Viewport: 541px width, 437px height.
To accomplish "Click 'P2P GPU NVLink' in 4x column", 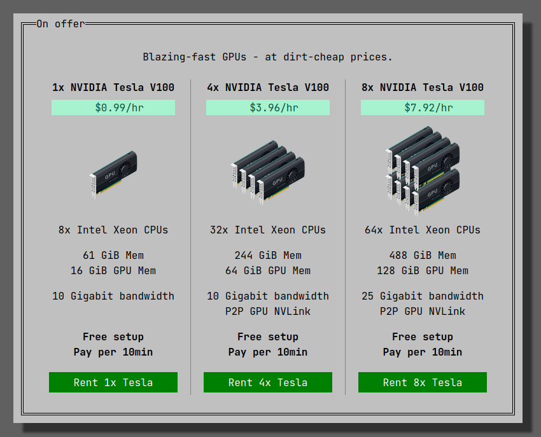I will 268,311.
